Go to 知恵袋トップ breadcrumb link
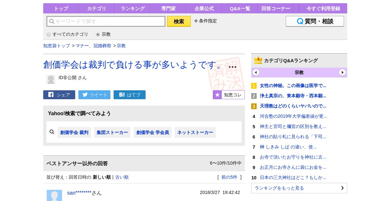 click(57, 46)
